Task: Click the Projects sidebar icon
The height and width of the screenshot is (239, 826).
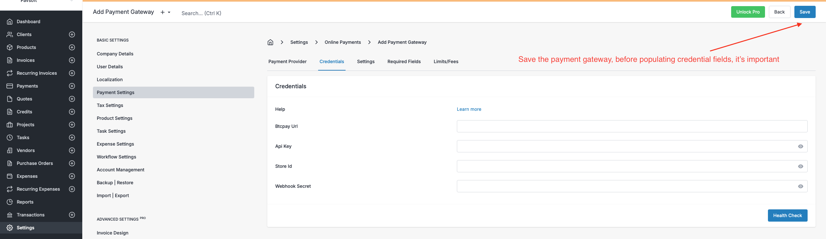Action: click(x=10, y=125)
